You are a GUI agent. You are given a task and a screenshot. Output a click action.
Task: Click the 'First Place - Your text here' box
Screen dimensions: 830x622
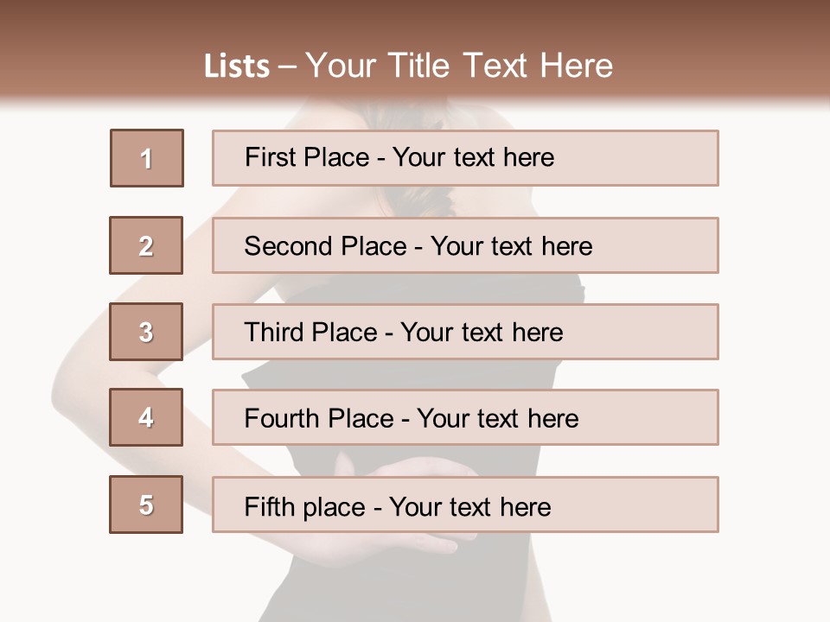click(465, 158)
